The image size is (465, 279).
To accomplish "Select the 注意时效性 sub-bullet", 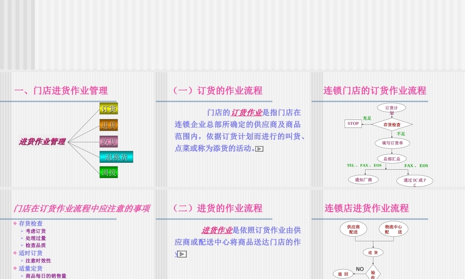I will [x=38, y=260].
